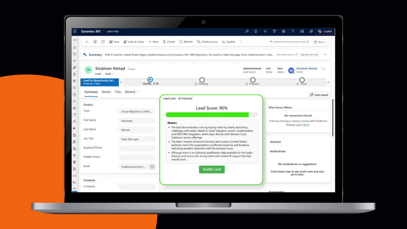
Task: Advance process stages with right chevron
Action: (x=328, y=82)
